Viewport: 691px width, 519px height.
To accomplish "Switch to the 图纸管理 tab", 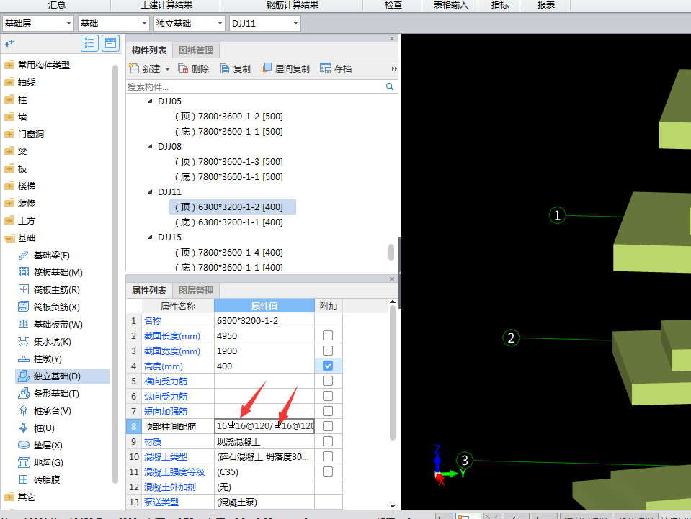I will [x=196, y=50].
